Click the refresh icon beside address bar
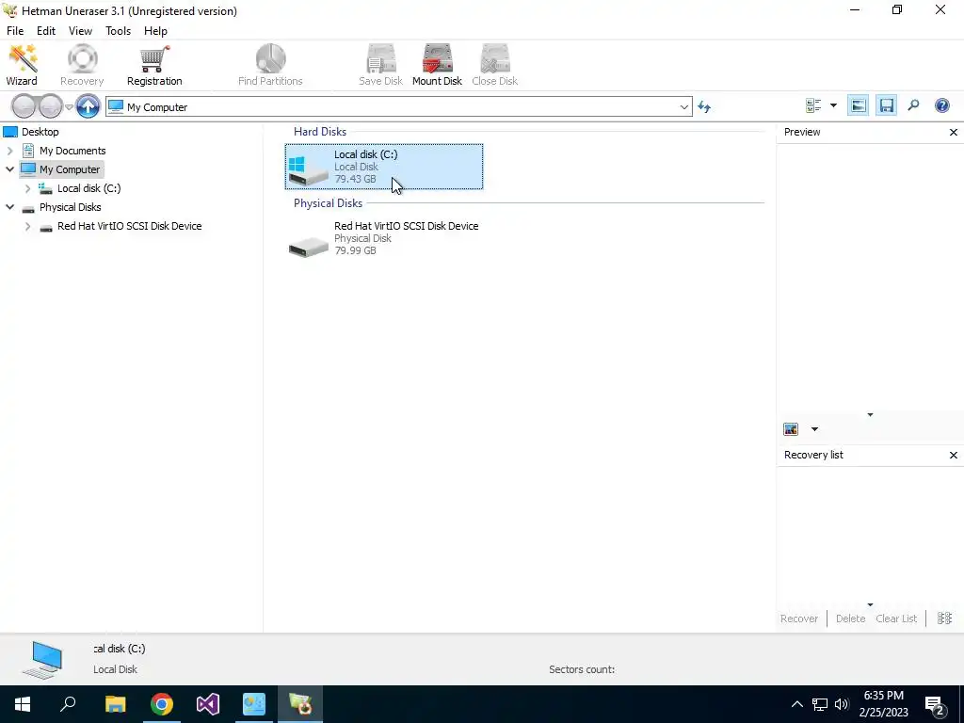This screenshot has width=964, height=723. 704,107
